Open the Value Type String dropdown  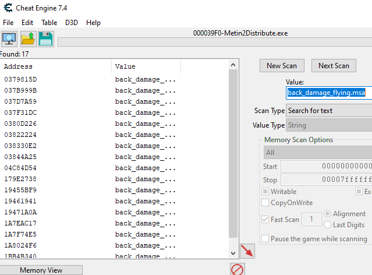329,125
